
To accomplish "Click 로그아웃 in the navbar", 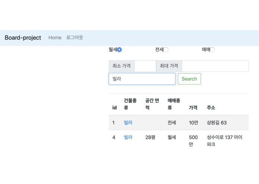I will pyautogui.click(x=75, y=38).
